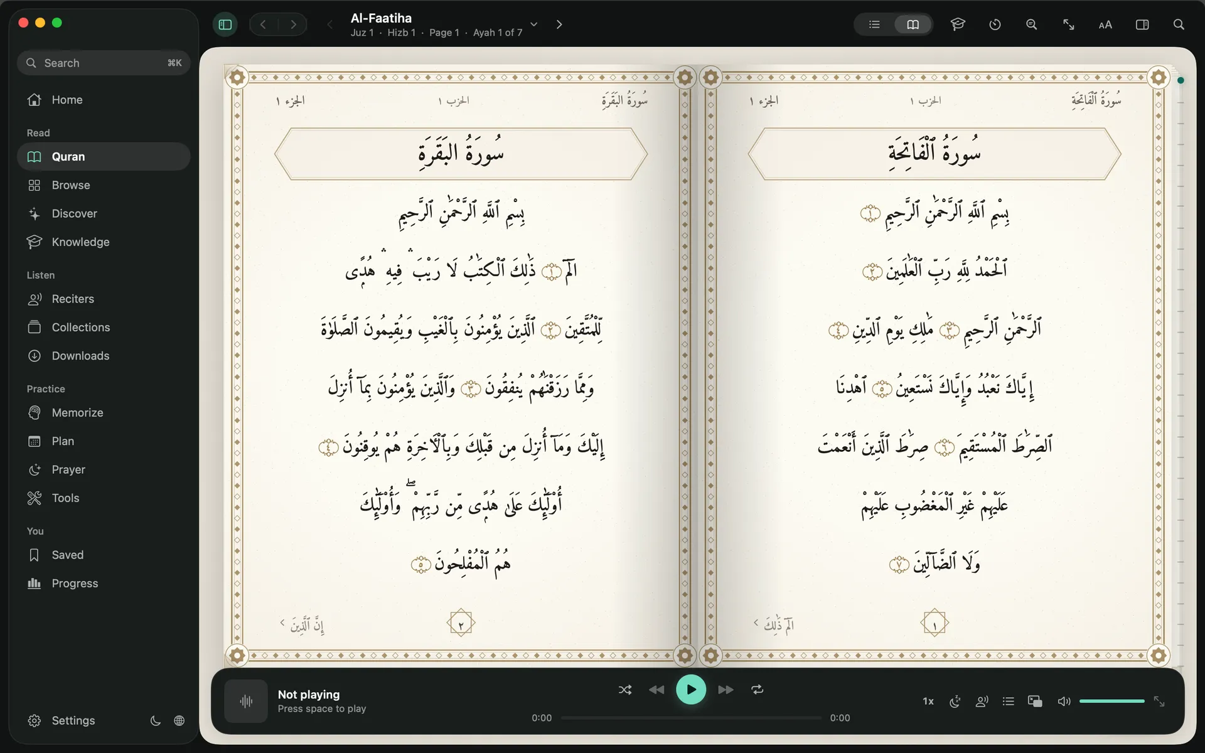Click the sidebar Search field
The height and width of the screenshot is (753, 1205).
(x=104, y=63)
